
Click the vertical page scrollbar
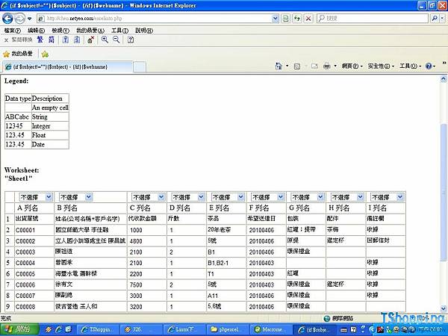click(444, 187)
